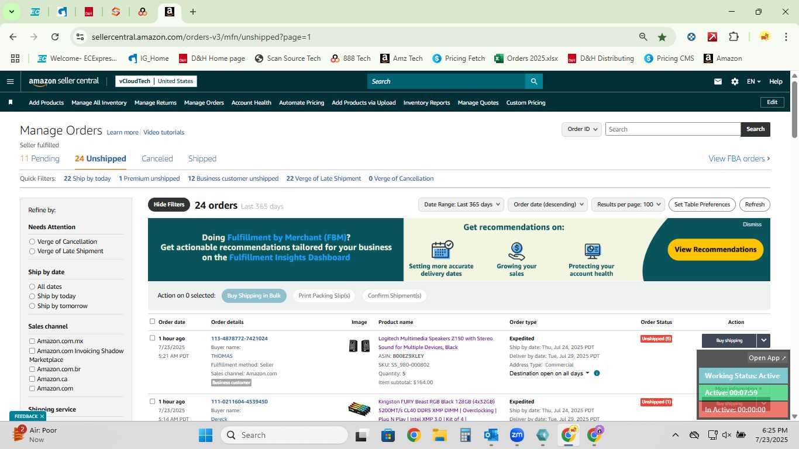Click the Amazon Seller Central logo
The height and width of the screenshot is (449, 799).
click(64, 81)
